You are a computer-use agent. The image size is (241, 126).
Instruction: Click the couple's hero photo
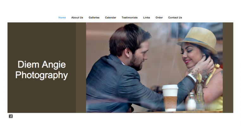coord(154,67)
